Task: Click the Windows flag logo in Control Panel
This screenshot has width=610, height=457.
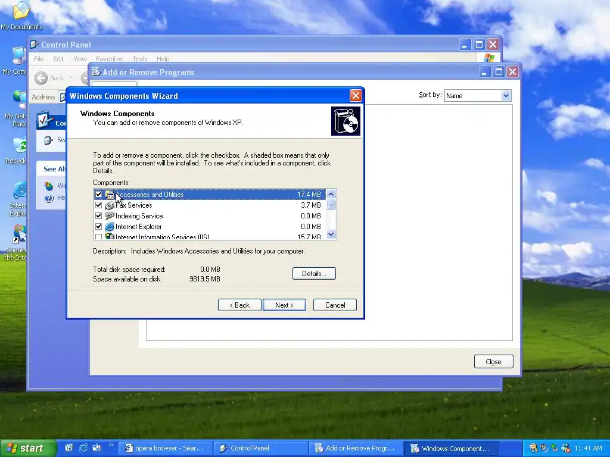Action: tap(489, 58)
